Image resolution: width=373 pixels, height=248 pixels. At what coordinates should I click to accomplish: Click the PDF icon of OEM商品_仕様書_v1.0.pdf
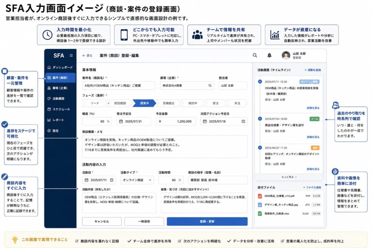[260, 196]
